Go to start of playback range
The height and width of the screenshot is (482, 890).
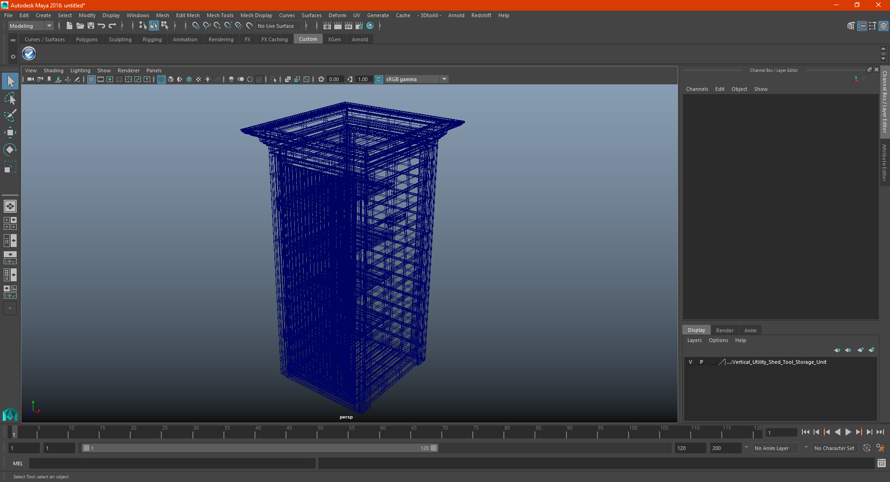click(806, 432)
